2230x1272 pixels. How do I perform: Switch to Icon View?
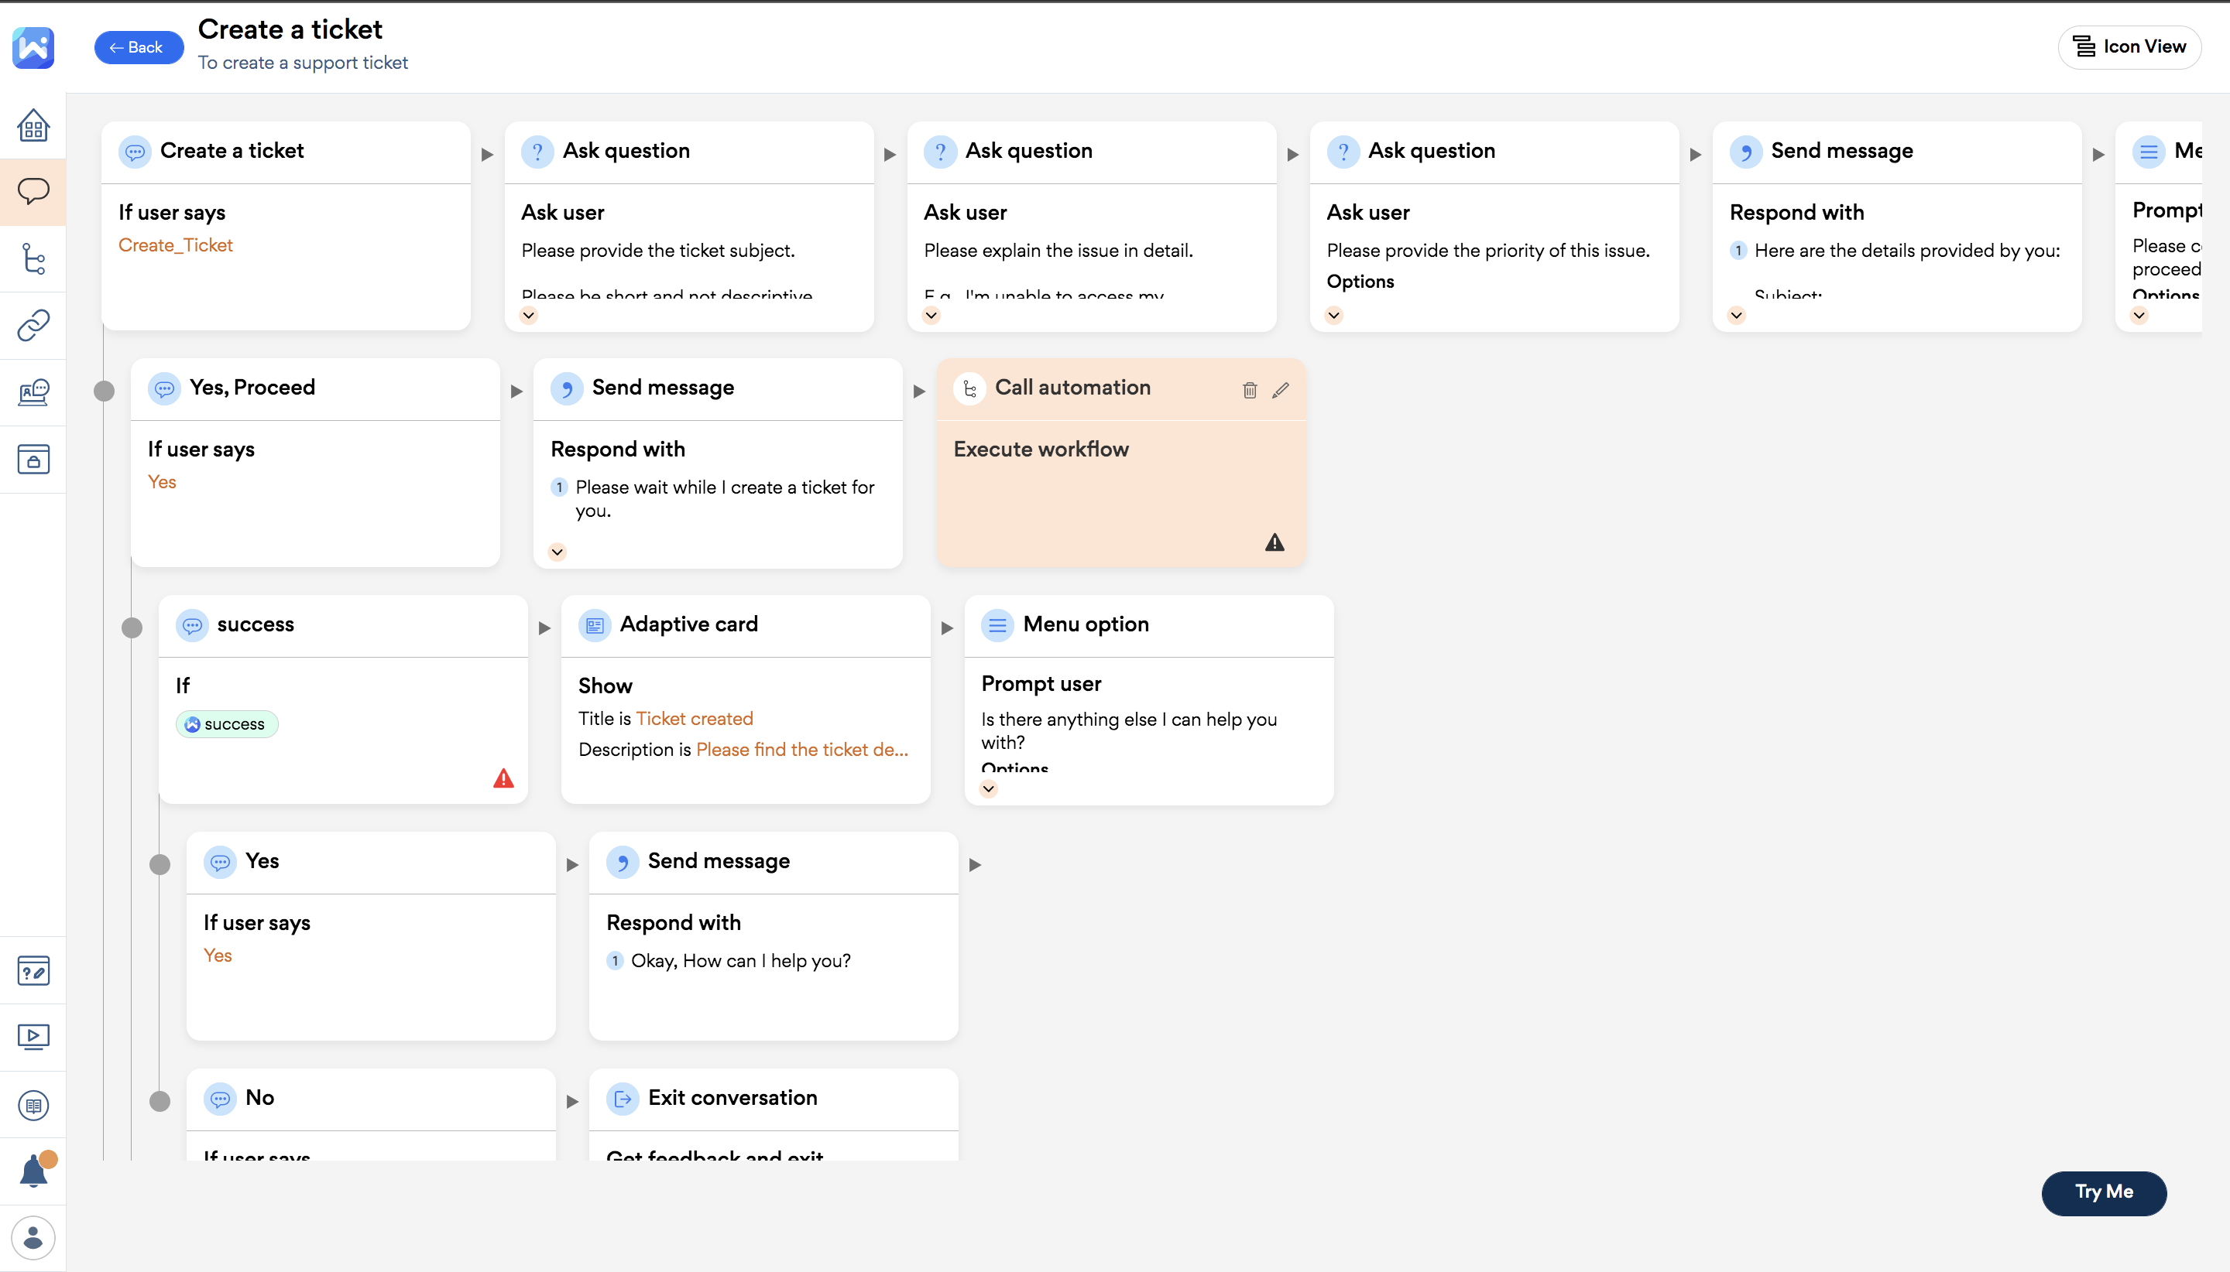(2129, 47)
